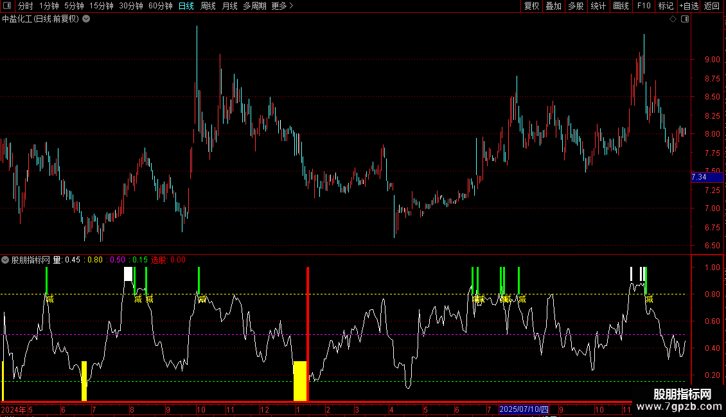Image resolution: width=726 pixels, height=417 pixels.
Task: Open dropdown beside 中盐化工 title
Action: click(86, 19)
